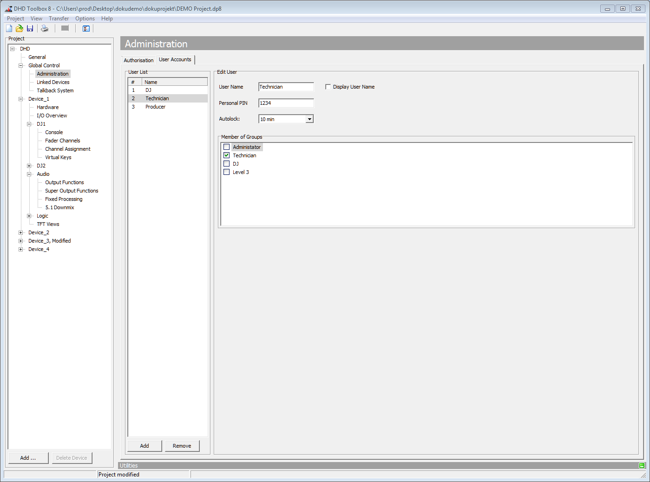Image resolution: width=650 pixels, height=482 pixels.
Task: Open the Autolock dropdown
Action: tap(309, 119)
